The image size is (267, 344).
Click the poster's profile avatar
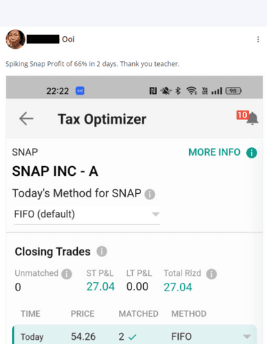(x=15, y=39)
